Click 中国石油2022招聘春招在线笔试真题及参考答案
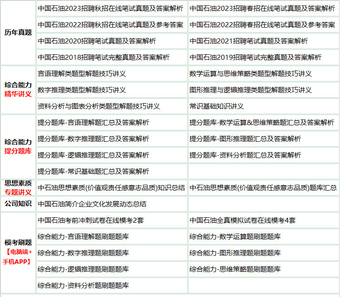 [262, 25]
